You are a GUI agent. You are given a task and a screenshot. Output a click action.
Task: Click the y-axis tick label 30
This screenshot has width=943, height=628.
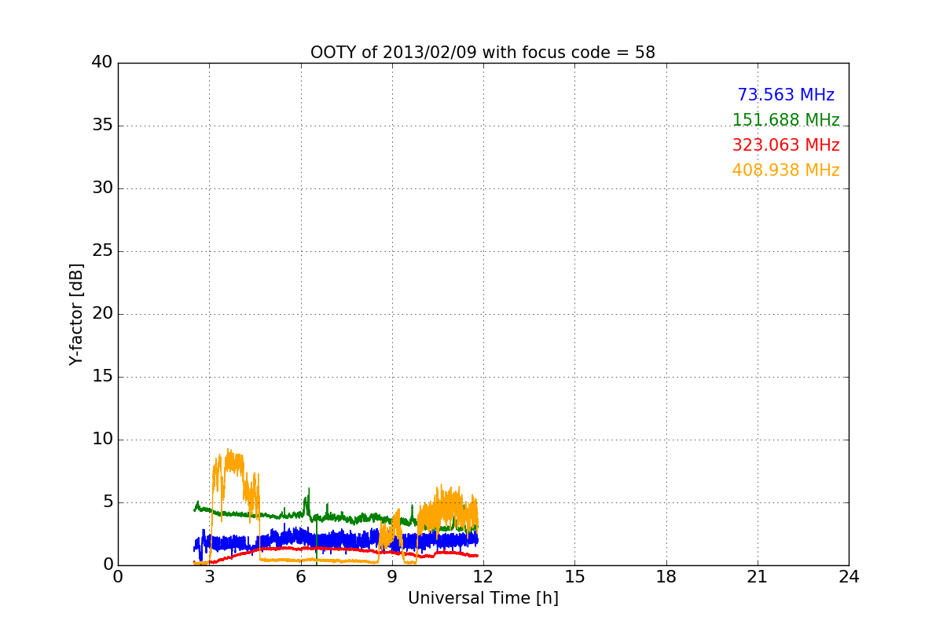tap(102, 188)
